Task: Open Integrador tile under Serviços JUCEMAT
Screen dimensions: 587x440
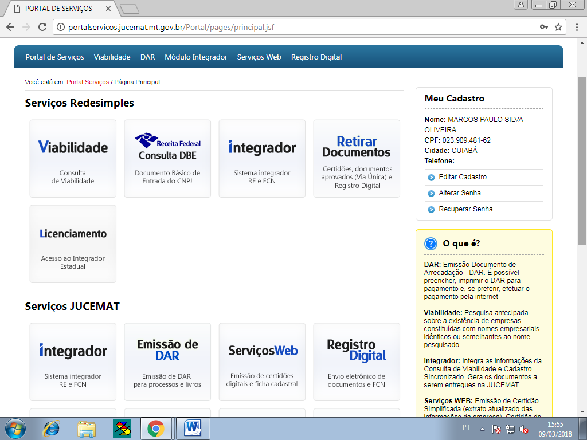Action: tap(73, 362)
